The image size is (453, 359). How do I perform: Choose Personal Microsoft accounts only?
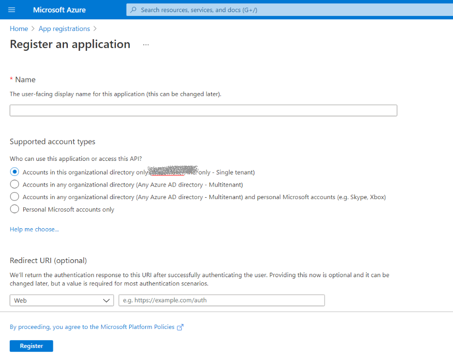coord(15,210)
